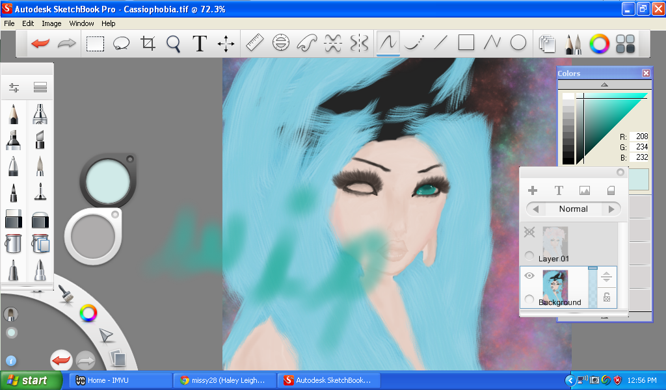The height and width of the screenshot is (390, 666).
Task: Edit the R value field 208
Action: click(639, 136)
